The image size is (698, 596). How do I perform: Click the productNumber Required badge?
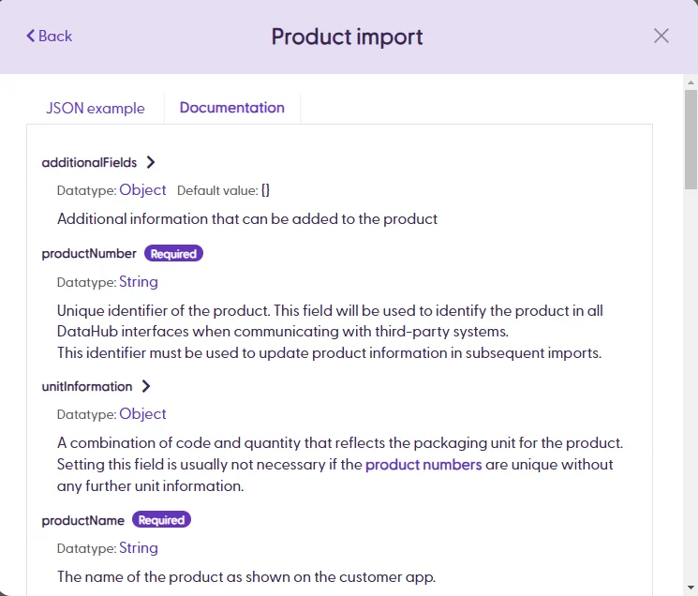coord(173,253)
